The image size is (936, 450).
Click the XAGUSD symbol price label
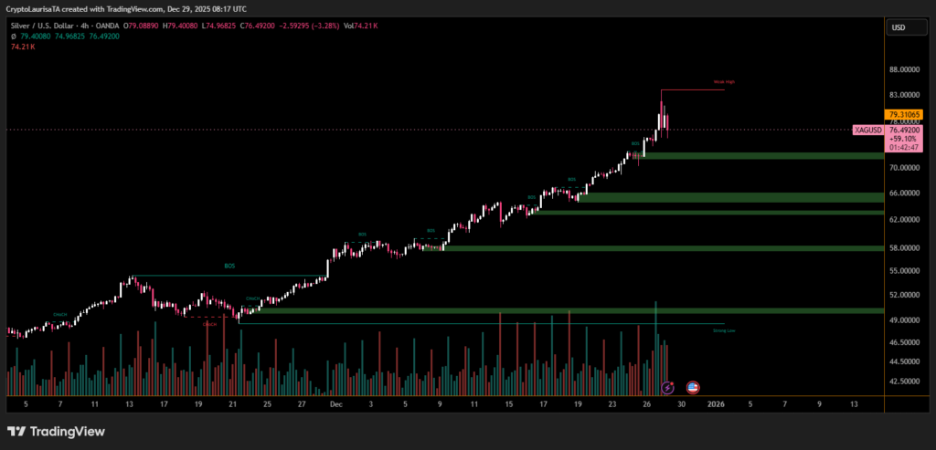(x=867, y=131)
